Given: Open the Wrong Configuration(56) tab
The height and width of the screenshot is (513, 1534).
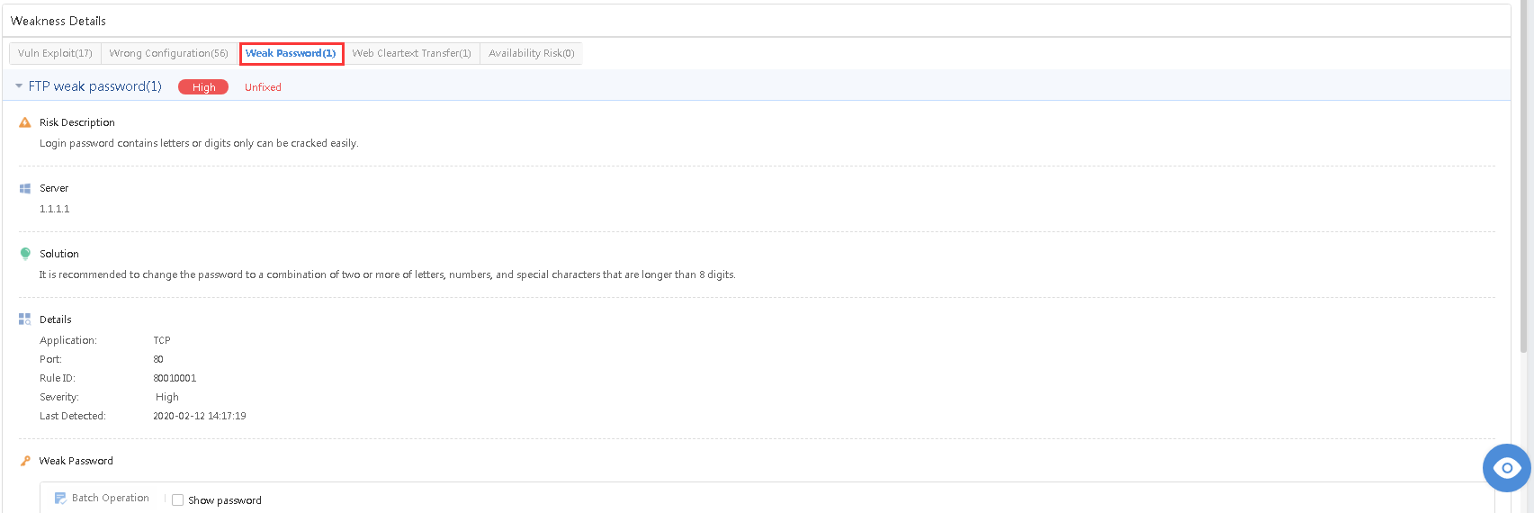Looking at the screenshot, I should coord(169,53).
